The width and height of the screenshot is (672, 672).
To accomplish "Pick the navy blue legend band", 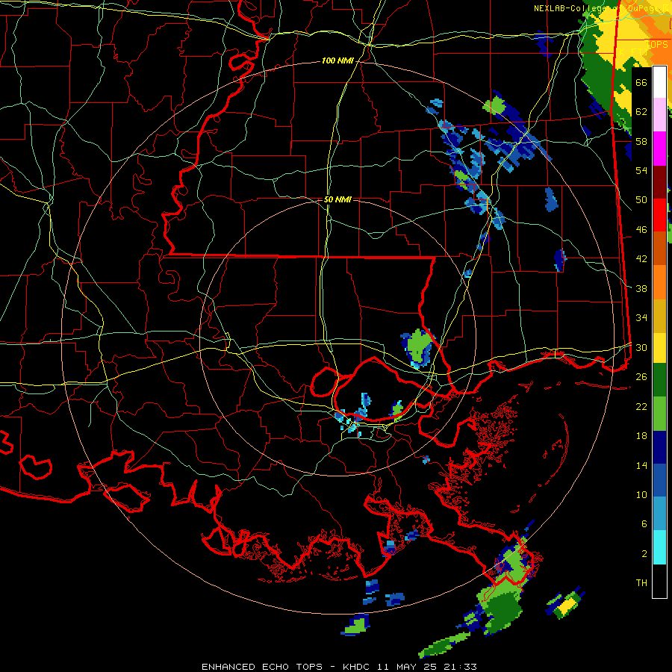I will 659,447.
